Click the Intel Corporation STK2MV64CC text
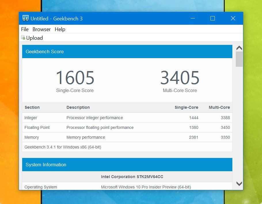 click(x=132, y=176)
